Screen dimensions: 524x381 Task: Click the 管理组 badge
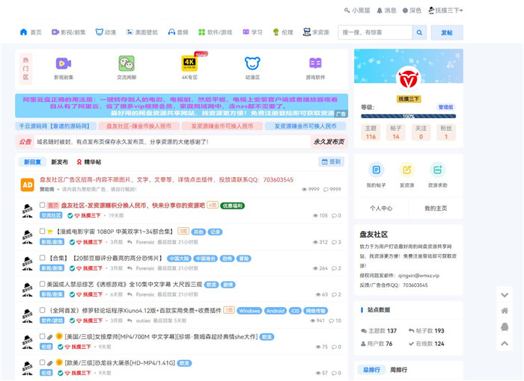(x=446, y=107)
